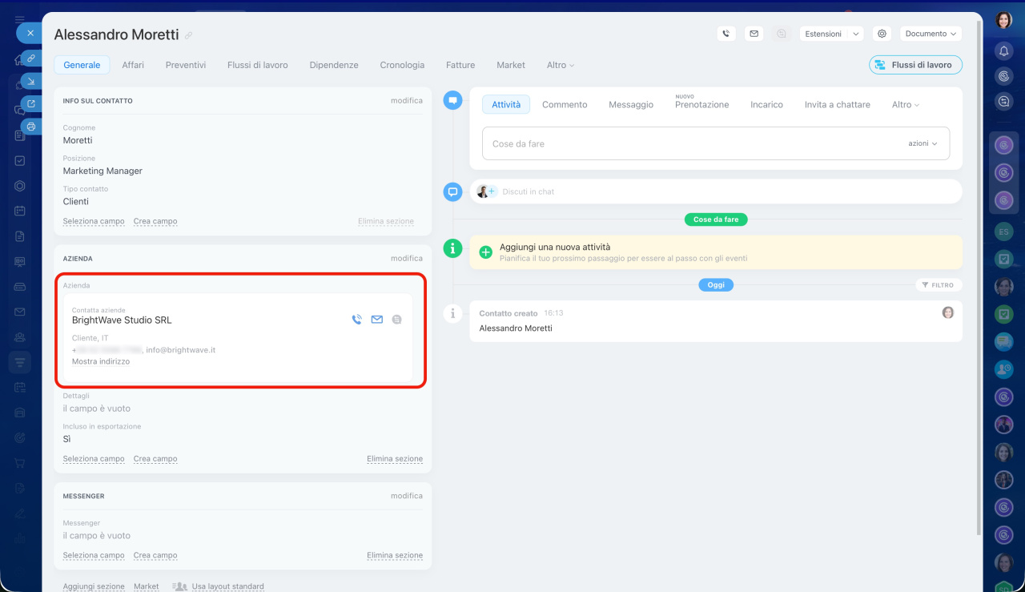Screen dimensions: 1025x592
Task: Click the Cose da fare input field
Action: click(x=689, y=143)
